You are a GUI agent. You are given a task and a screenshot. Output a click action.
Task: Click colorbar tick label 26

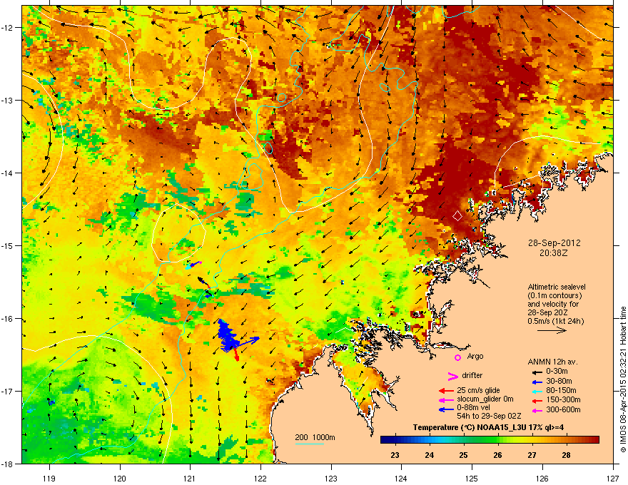498,455
